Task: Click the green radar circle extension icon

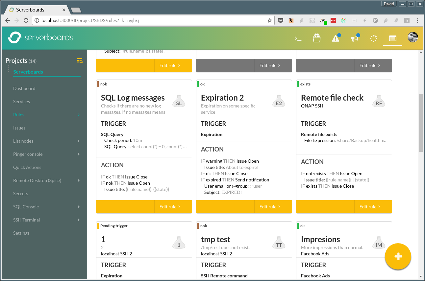Action: pos(344,20)
